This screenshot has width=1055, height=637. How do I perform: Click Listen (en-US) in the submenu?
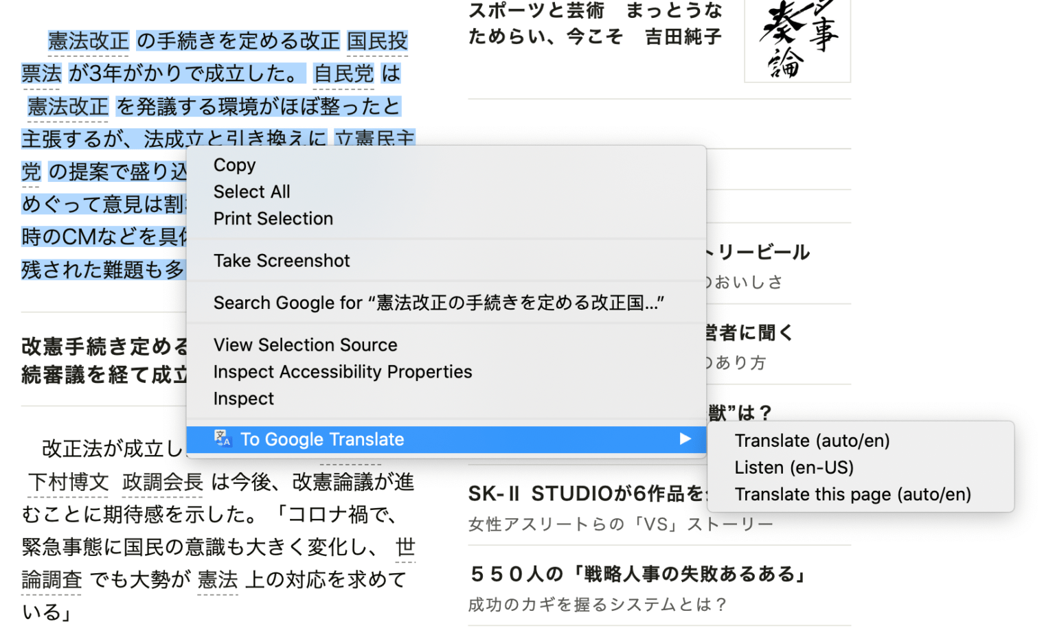pyautogui.click(x=795, y=467)
